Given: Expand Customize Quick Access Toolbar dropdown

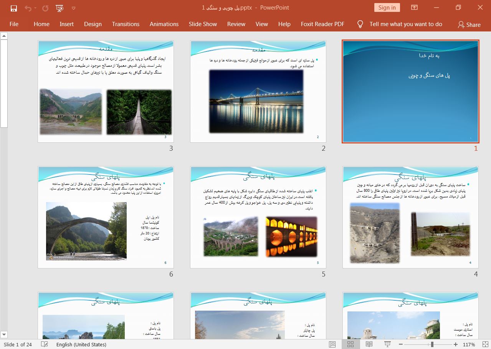Looking at the screenshot, I should click(74, 8).
